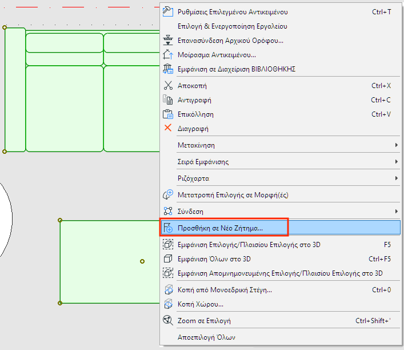
Task: Select Εμφάνιση Όλων στο 3D
Action: tap(280, 258)
